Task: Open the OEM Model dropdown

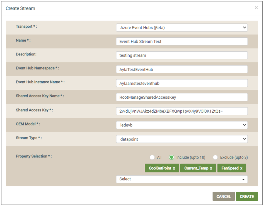Action: pyautogui.click(x=182, y=125)
